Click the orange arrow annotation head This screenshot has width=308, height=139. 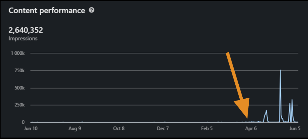pyautogui.click(x=243, y=110)
